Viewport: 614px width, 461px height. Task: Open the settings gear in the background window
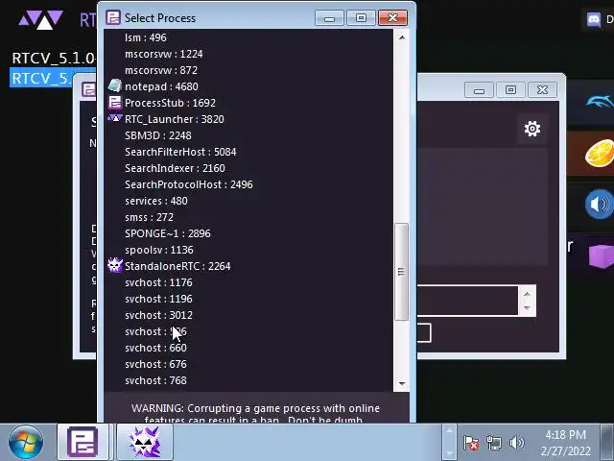532,129
